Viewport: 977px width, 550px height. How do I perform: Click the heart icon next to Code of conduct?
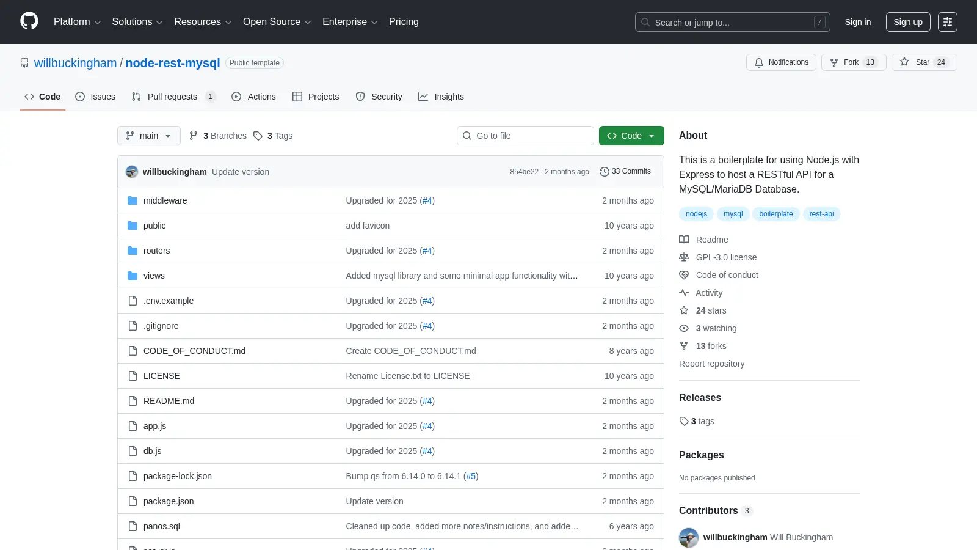(x=684, y=275)
